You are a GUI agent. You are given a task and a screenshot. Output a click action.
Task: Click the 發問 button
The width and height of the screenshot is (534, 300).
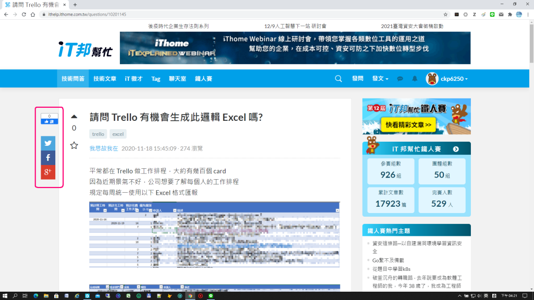pyautogui.click(x=358, y=79)
